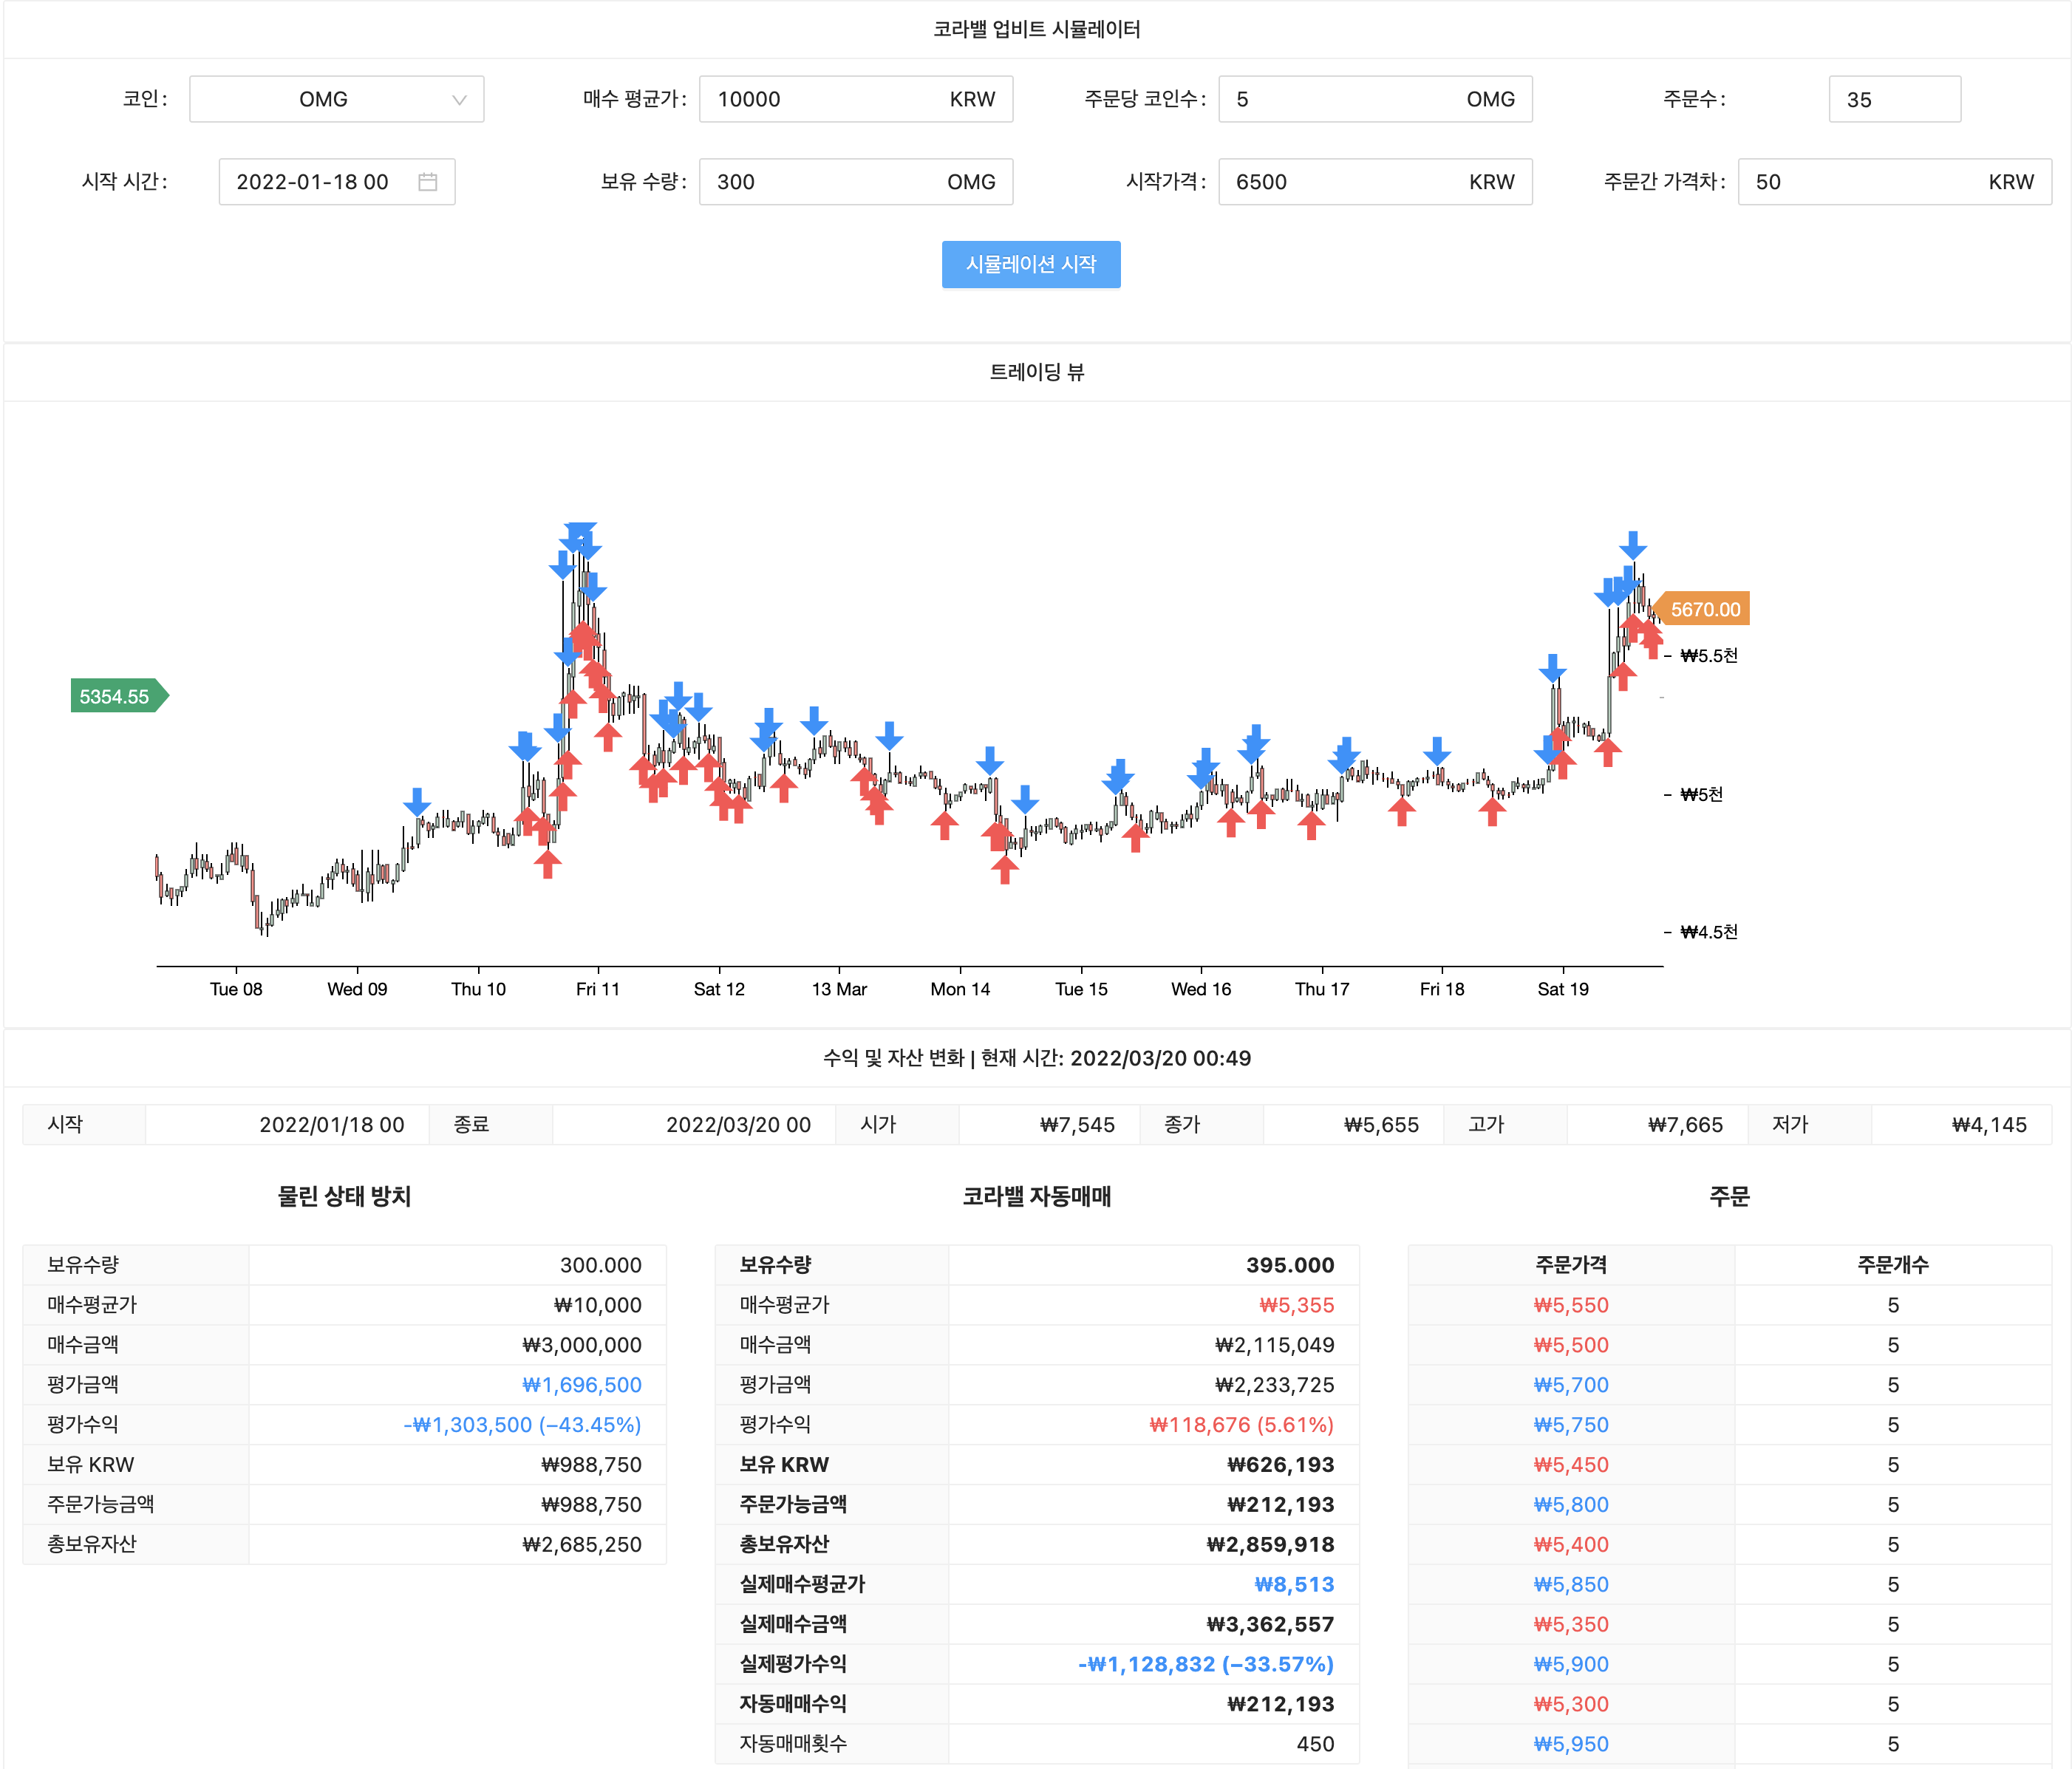Click the lone blue sell arrow above Fri 18

1436,750
